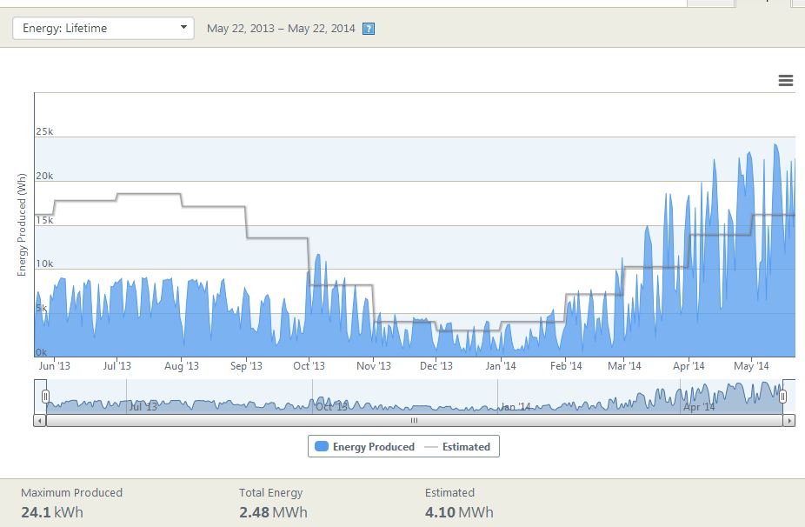Click the Total Energy 2.48 MWh stat
This screenshot has height=527, width=805.
pos(273,503)
